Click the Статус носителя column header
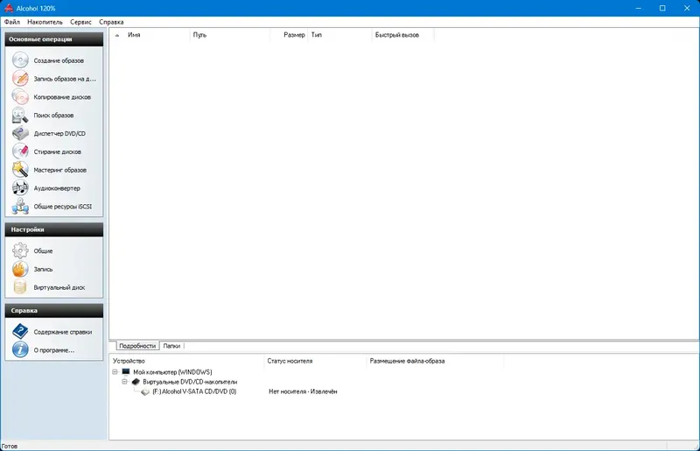 click(316, 361)
